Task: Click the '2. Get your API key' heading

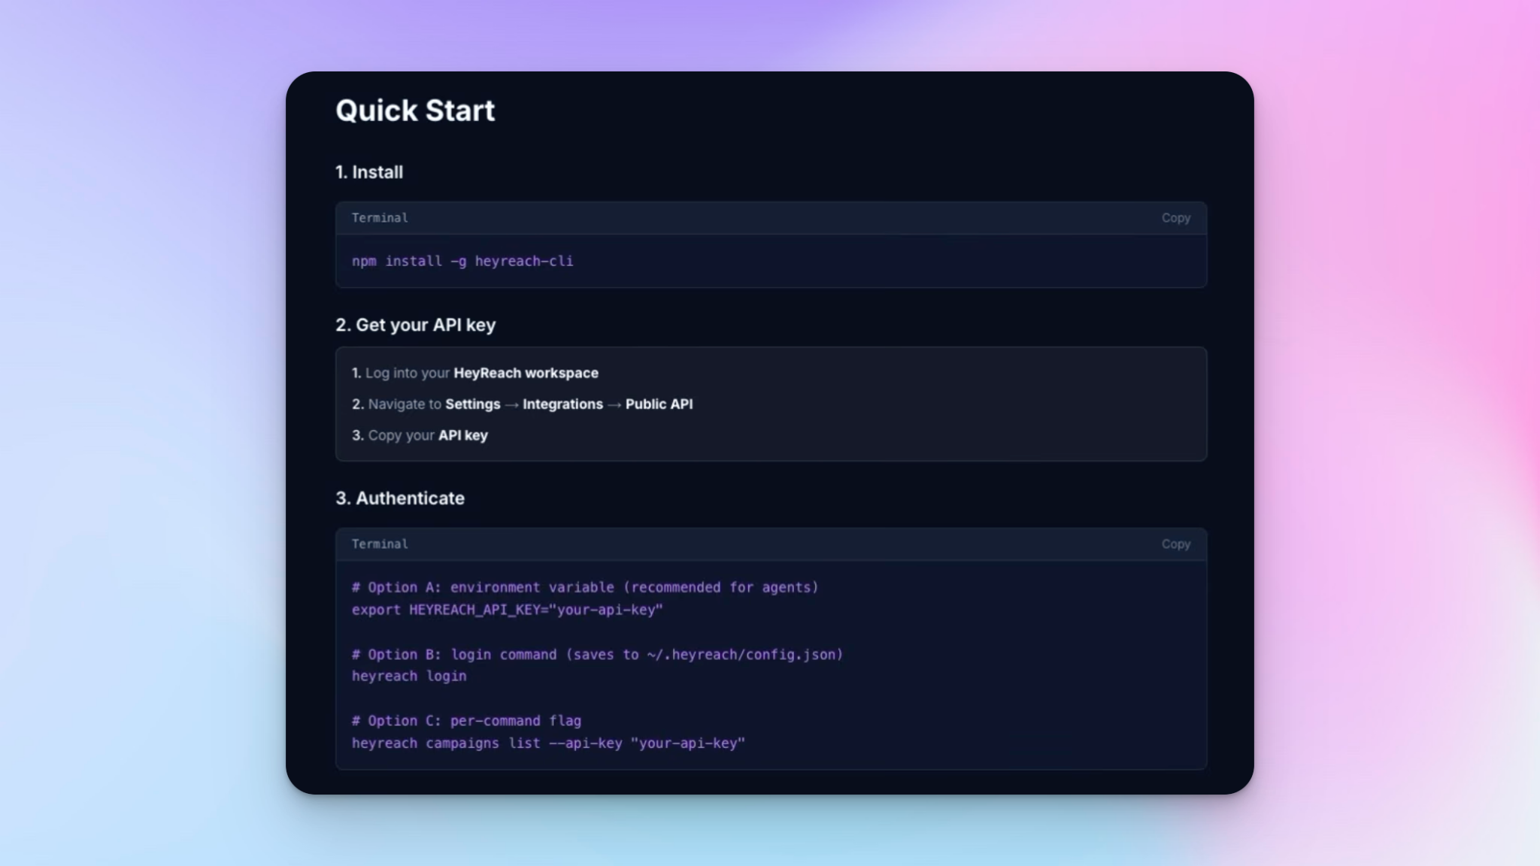Action: 415,325
